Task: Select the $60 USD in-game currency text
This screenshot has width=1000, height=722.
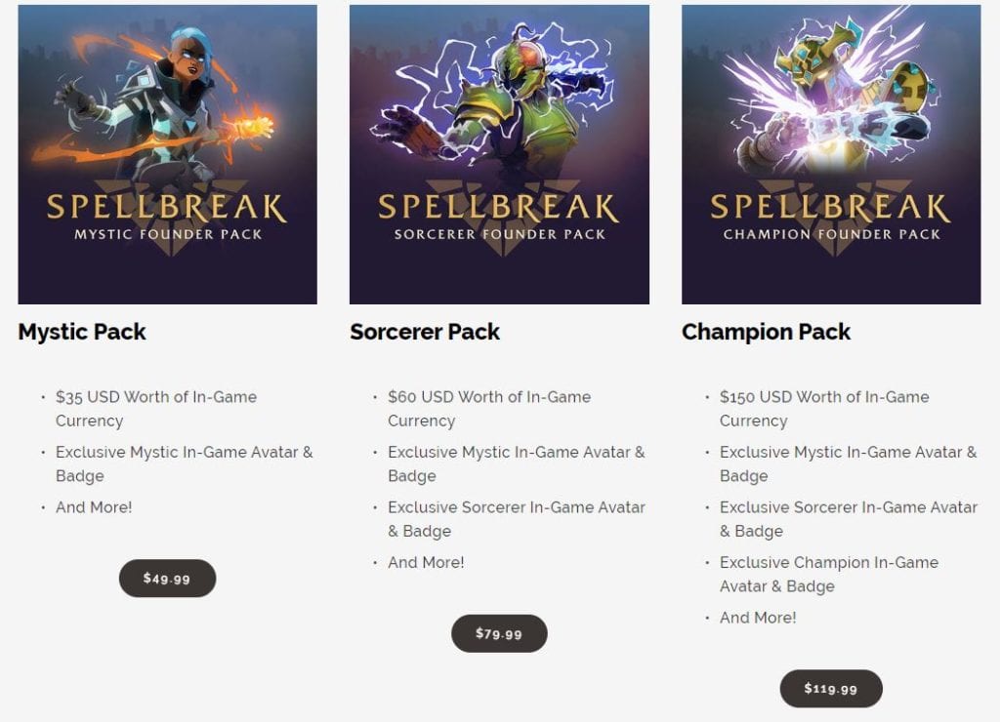Action: [489, 409]
